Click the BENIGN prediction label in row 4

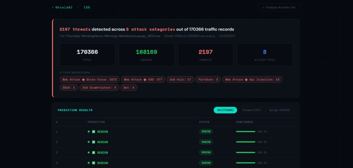coord(102,163)
